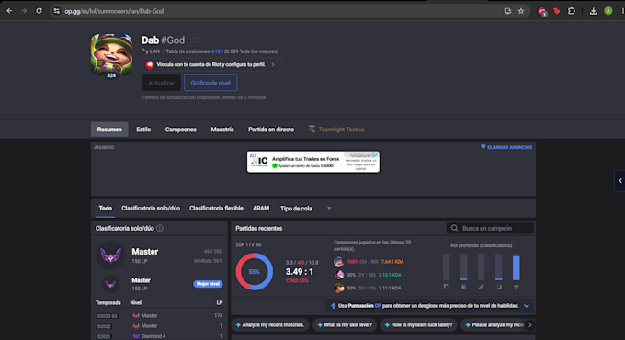This screenshot has height=340, width=625.
Task: Open the red Tp extension icon
Action: [x=556, y=11]
